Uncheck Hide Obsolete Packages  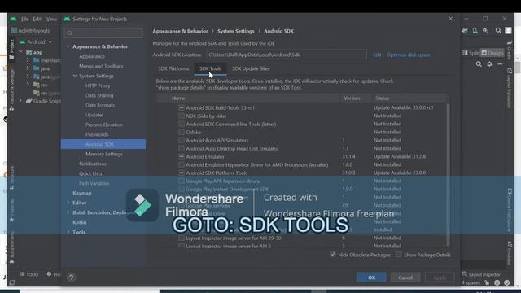[333, 255]
